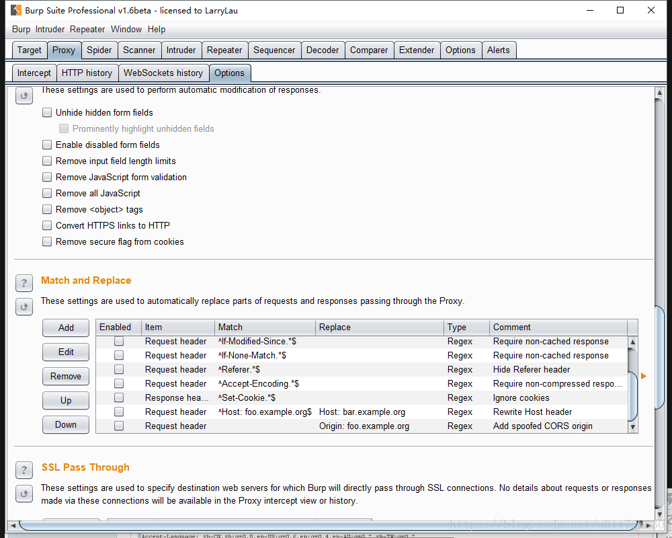Click Remove button for match rules
Viewport: 672px width, 538px height.
[x=66, y=376]
